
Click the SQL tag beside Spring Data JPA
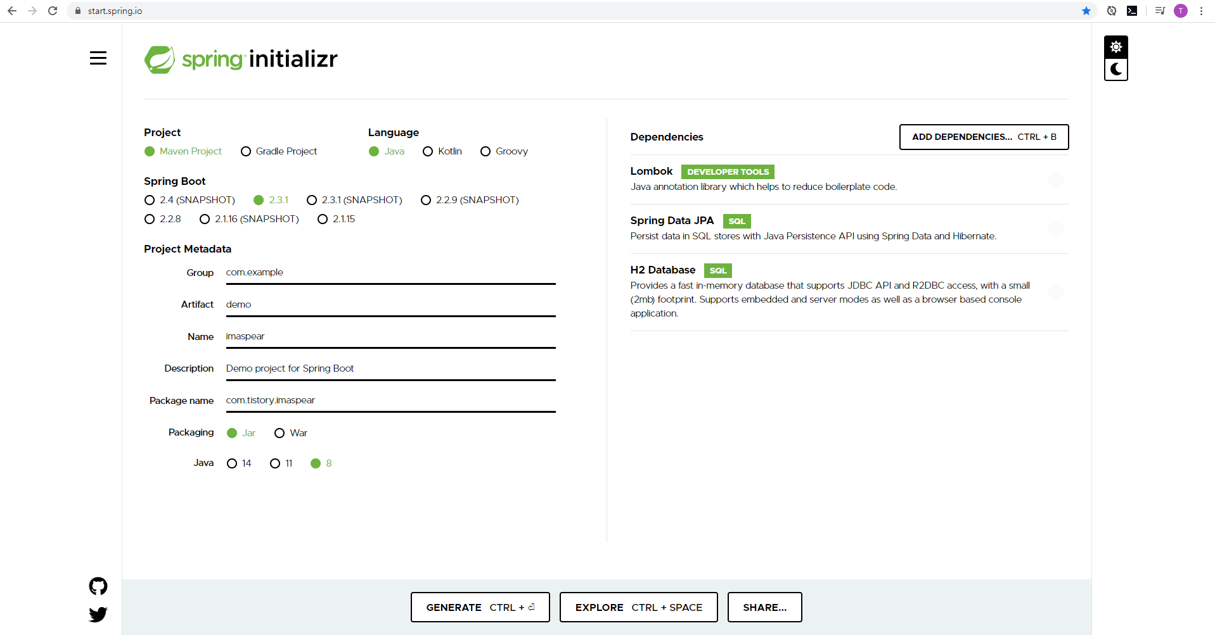736,221
